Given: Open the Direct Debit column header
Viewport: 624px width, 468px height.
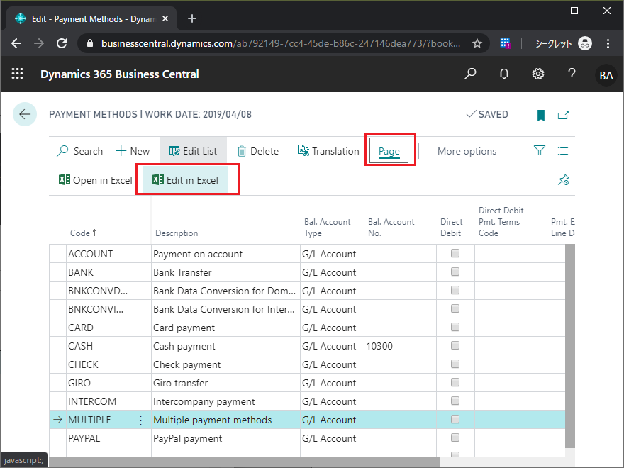Looking at the screenshot, I should 451,228.
